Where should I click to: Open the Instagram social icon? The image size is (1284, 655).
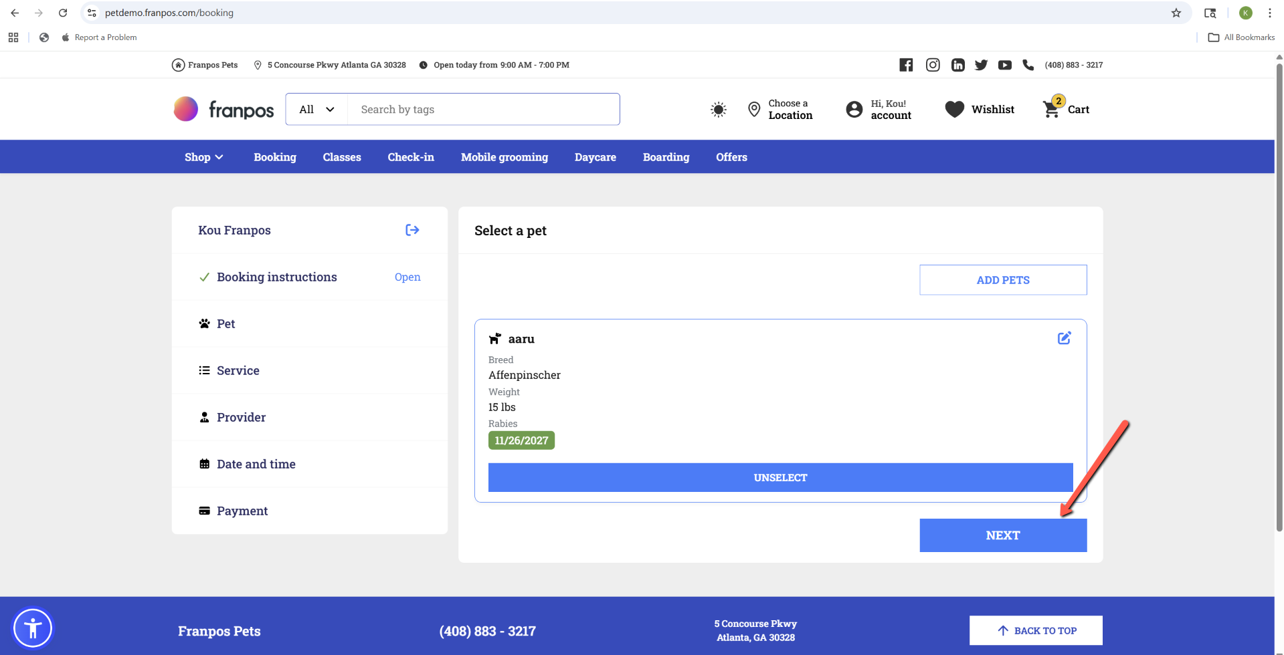(x=933, y=65)
